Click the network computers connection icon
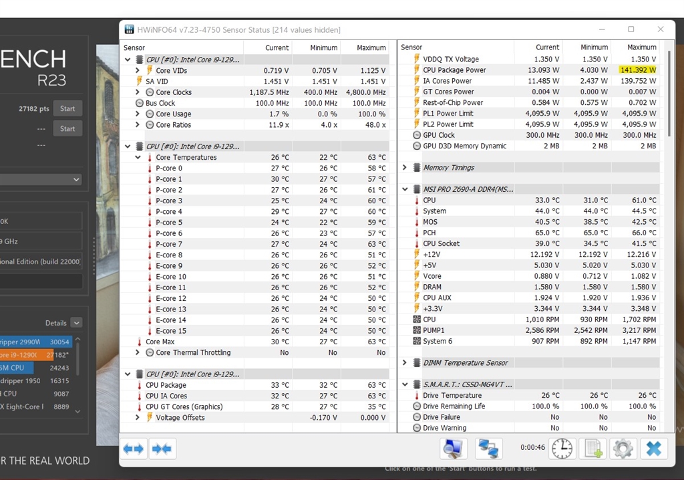This screenshot has height=480, width=684. tap(488, 449)
